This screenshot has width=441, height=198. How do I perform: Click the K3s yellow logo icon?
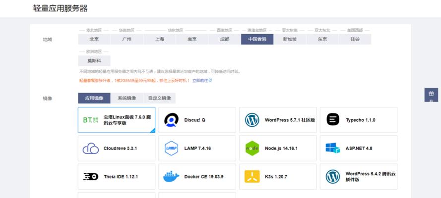click(252, 177)
